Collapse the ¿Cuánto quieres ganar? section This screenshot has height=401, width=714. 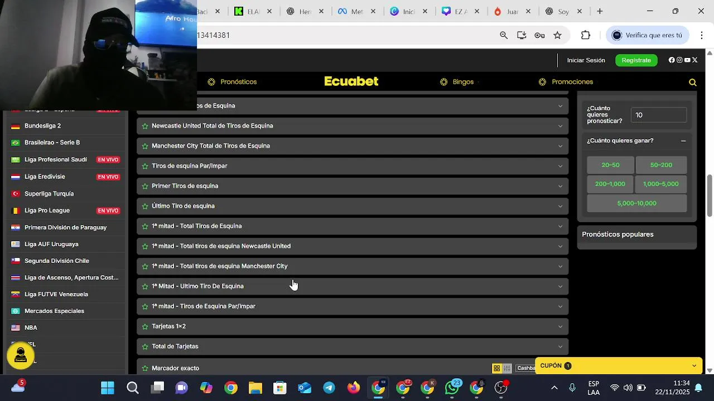[x=683, y=141]
